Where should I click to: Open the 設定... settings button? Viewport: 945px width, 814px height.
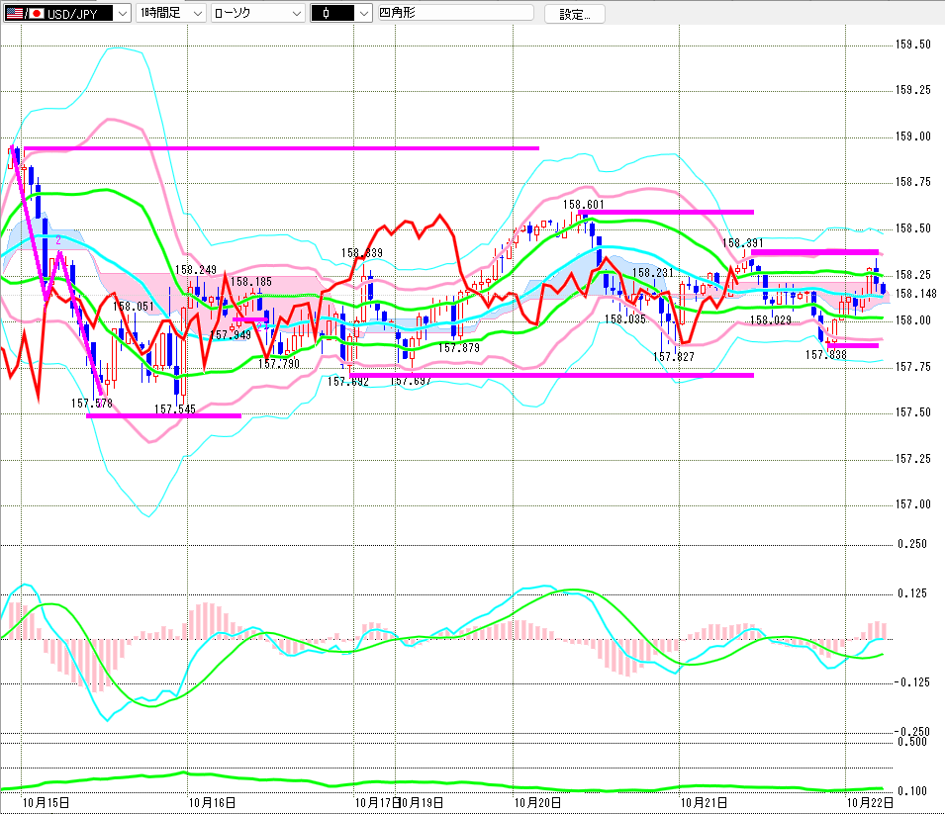574,14
